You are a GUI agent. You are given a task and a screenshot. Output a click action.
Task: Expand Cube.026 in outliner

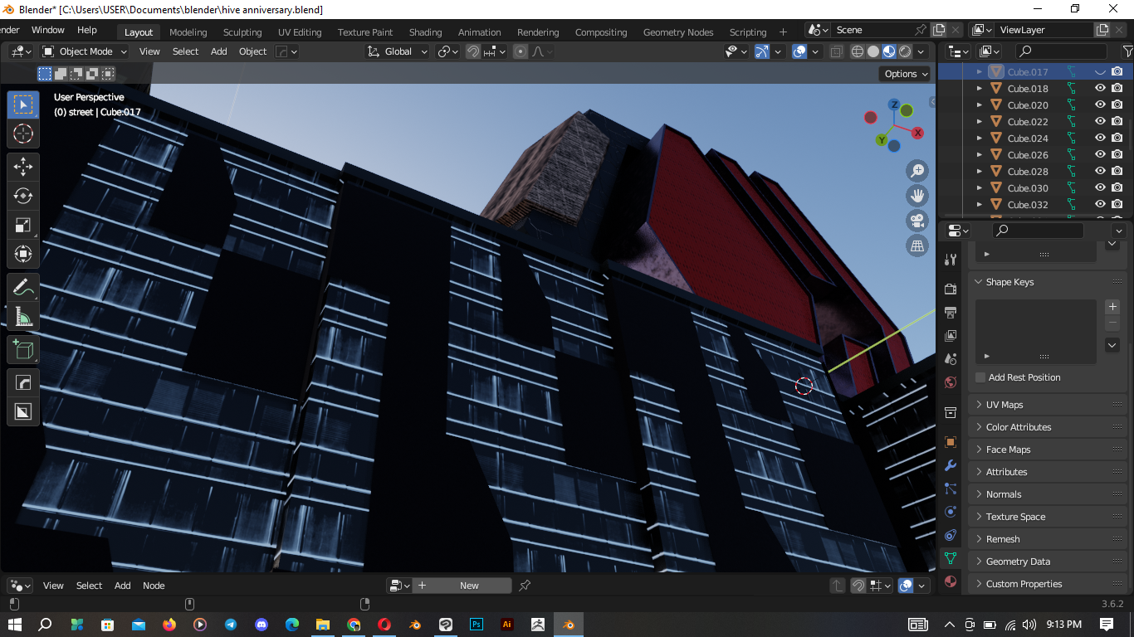[x=980, y=155]
